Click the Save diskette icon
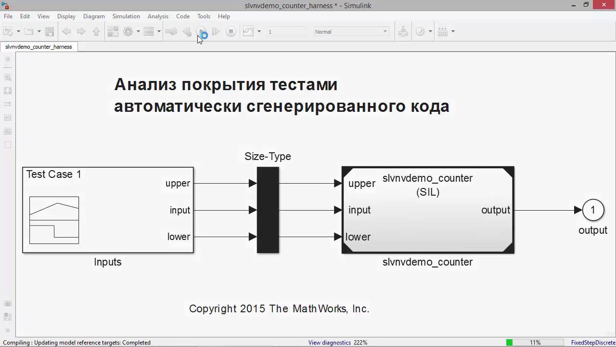The image size is (616, 347). pyautogui.click(x=50, y=32)
